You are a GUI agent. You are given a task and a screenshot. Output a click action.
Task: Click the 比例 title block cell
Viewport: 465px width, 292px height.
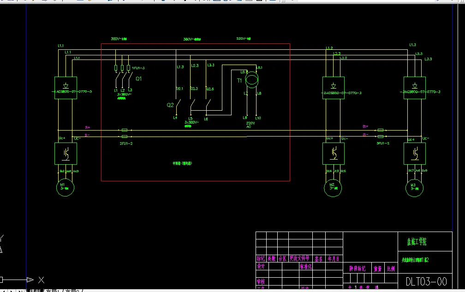pyautogui.click(x=391, y=268)
